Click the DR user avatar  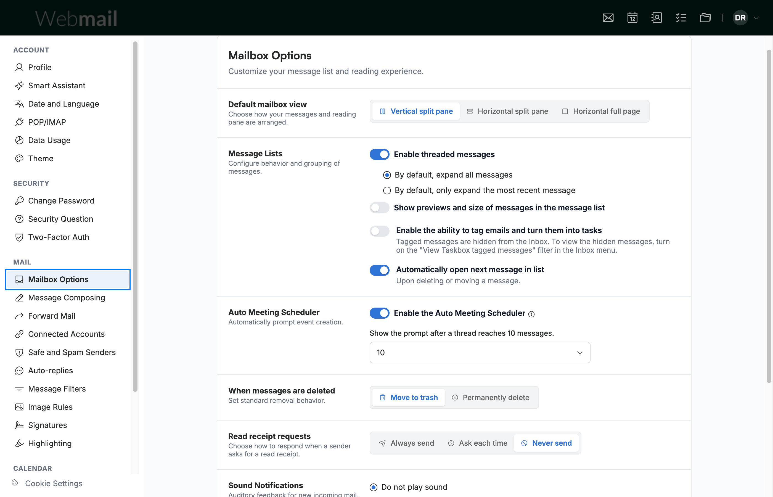click(x=740, y=18)
